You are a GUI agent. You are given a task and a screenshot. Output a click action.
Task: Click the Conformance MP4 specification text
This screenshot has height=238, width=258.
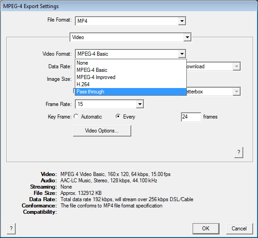pos(112,206)
